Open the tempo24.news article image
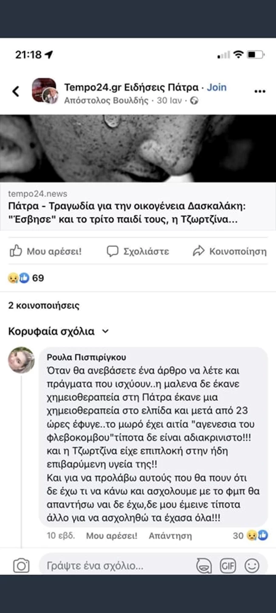This screenshot has width=276, height=613. (x=138, y=148)
